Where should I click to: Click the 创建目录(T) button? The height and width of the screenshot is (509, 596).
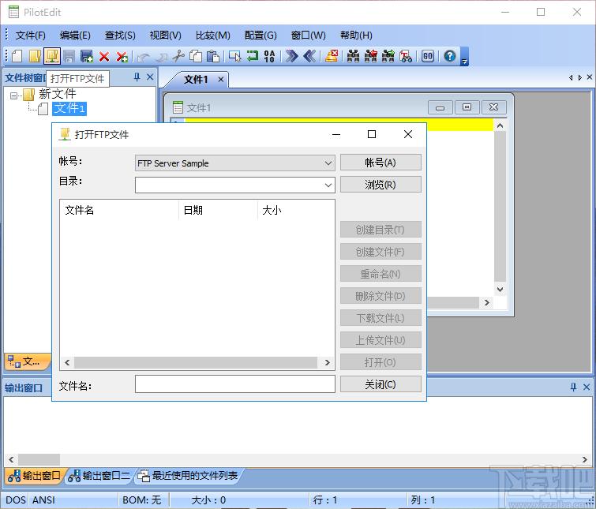pyautogui.click(x=380, y=230)
